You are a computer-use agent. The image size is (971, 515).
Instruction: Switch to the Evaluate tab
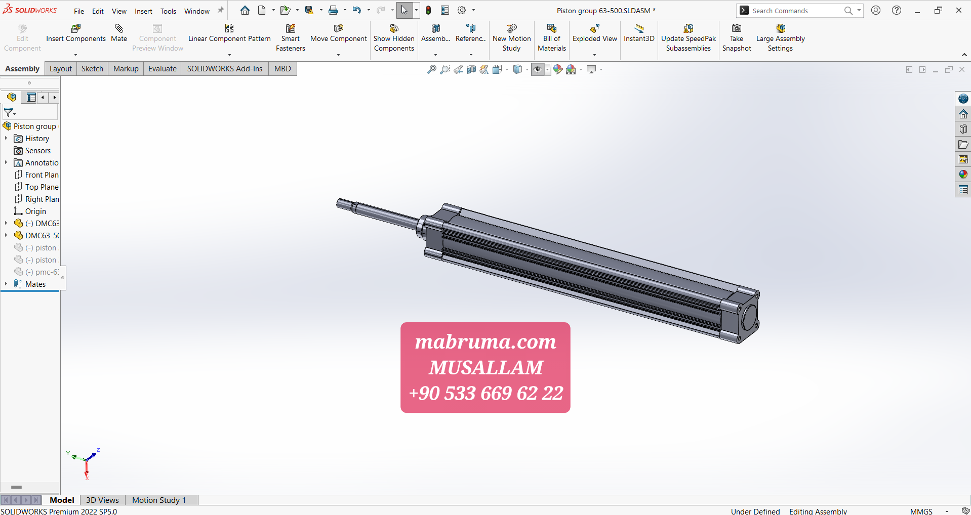click(163, 69)
